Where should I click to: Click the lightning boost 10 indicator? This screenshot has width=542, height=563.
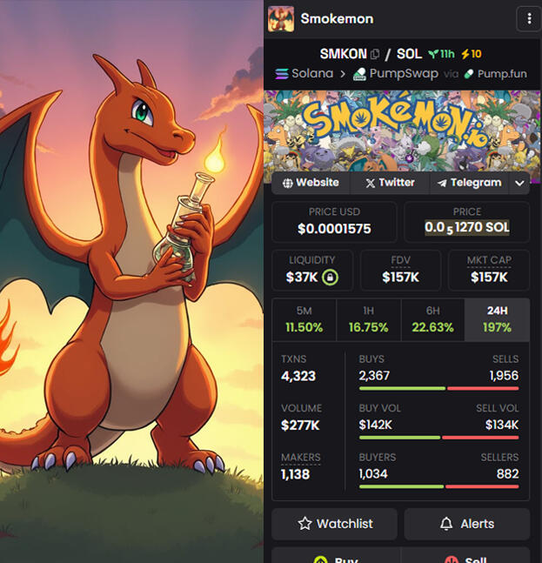(x=472, y=54)
